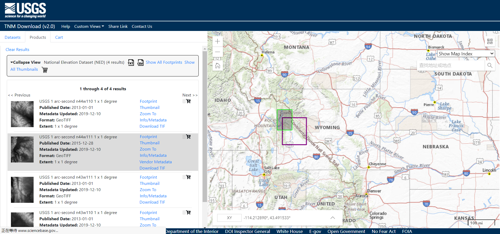Click the n43w111 elevation preview image
The height and width of the screenshot is (234, 500).
pos(22,190)
